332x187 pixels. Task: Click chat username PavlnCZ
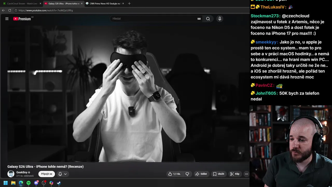[265, 85]
